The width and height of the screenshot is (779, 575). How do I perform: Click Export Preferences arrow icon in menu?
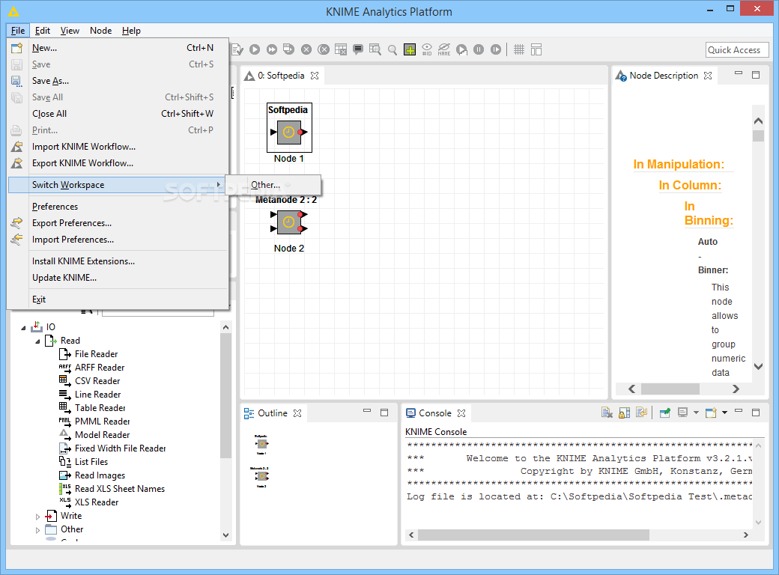coord(17,222)
